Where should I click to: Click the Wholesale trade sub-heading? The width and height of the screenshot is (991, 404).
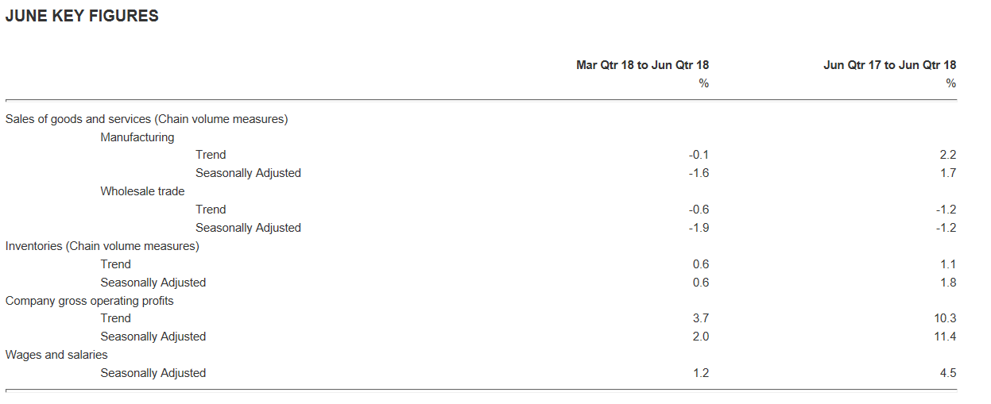(x=142, y=191)
